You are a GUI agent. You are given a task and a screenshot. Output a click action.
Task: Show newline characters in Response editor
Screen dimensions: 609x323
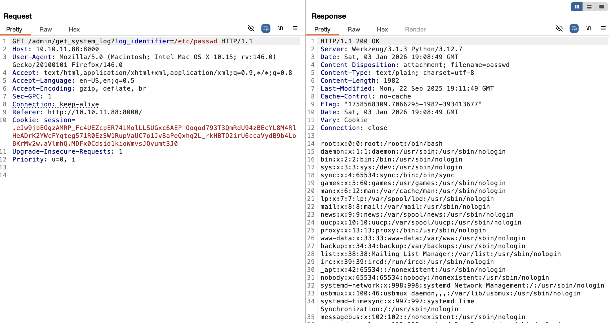point(589,28)
